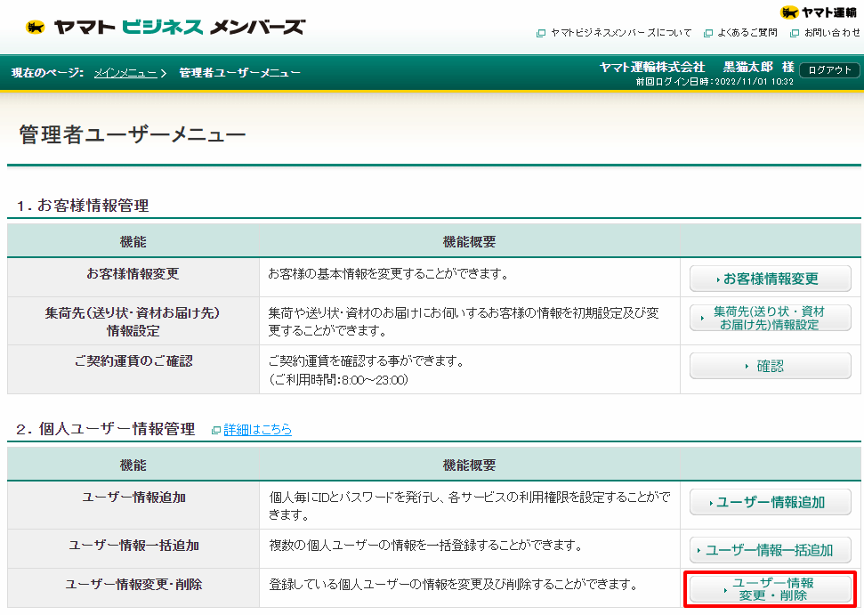The height and width of the screenshot is (615, 864).
Task: Open ヤマトビジネスメンバーズについて page
Action: 620,32
